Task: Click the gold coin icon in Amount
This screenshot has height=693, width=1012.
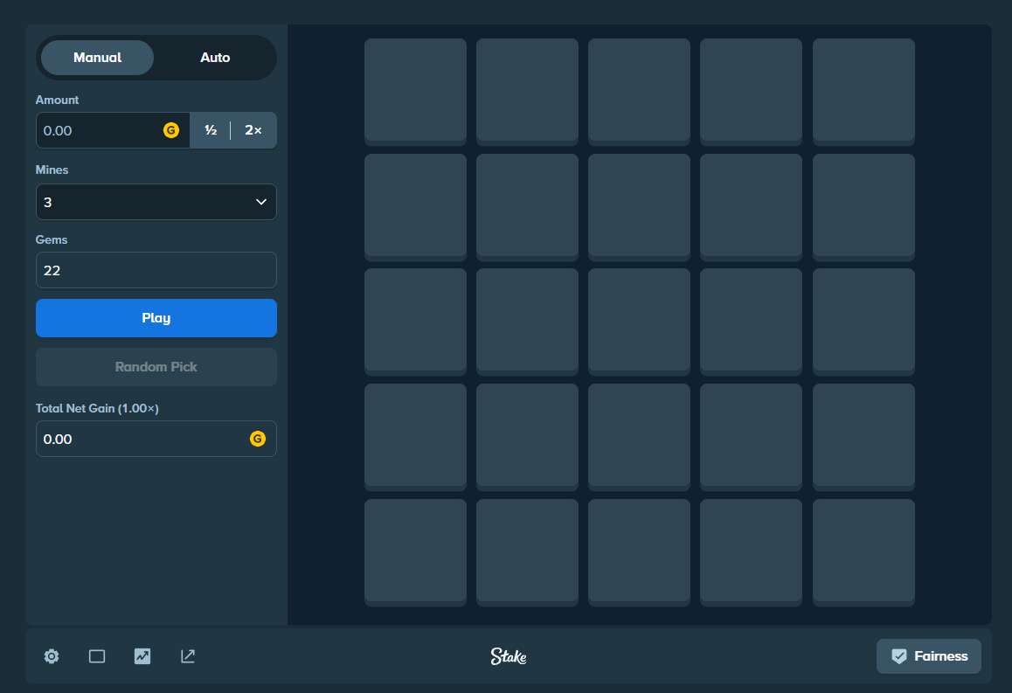Action: click(x=171, y=130)
